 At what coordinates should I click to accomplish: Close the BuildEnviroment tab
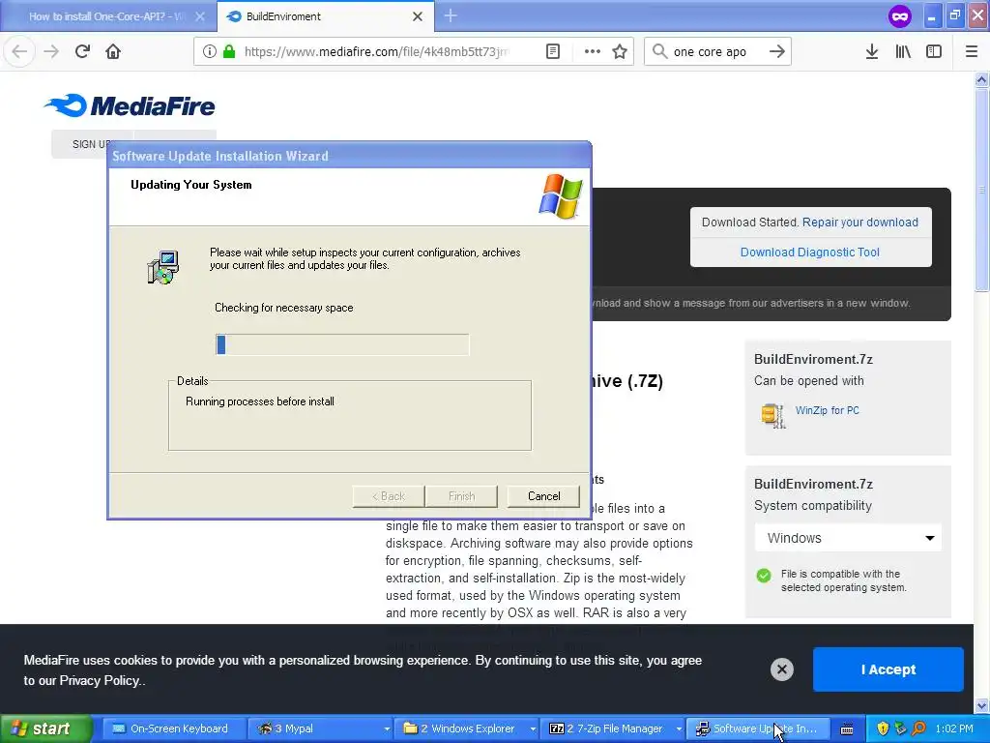click(418, 16)
